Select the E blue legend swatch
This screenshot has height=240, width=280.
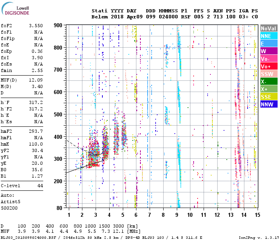[x=269, y=44]
